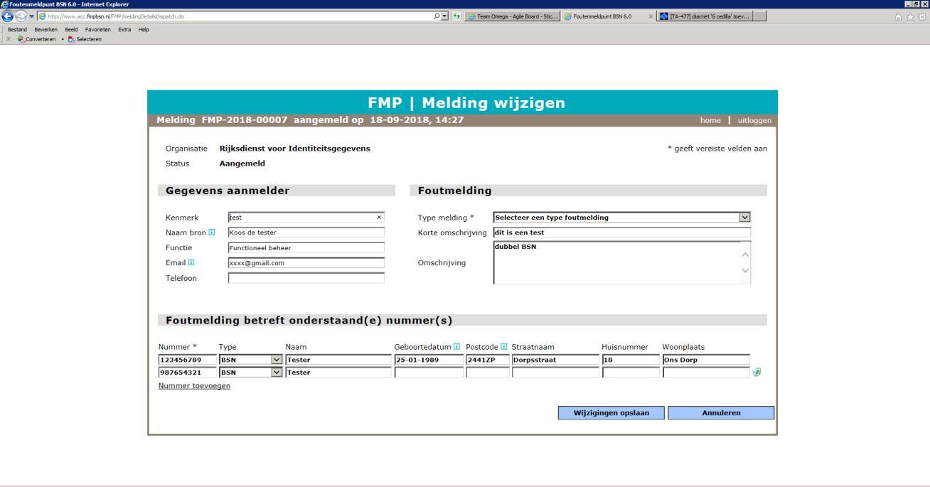Click the empty Telefoon input field
The height and width of the screenshot is (487, 930).
(x=306, y=278)
